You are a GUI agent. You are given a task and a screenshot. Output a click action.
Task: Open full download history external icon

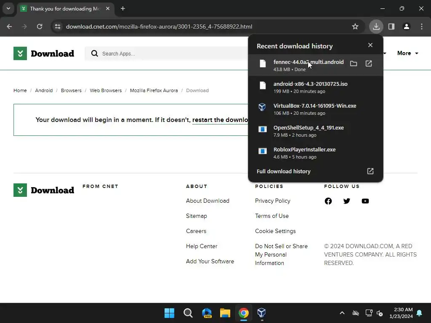coord(370,171)
